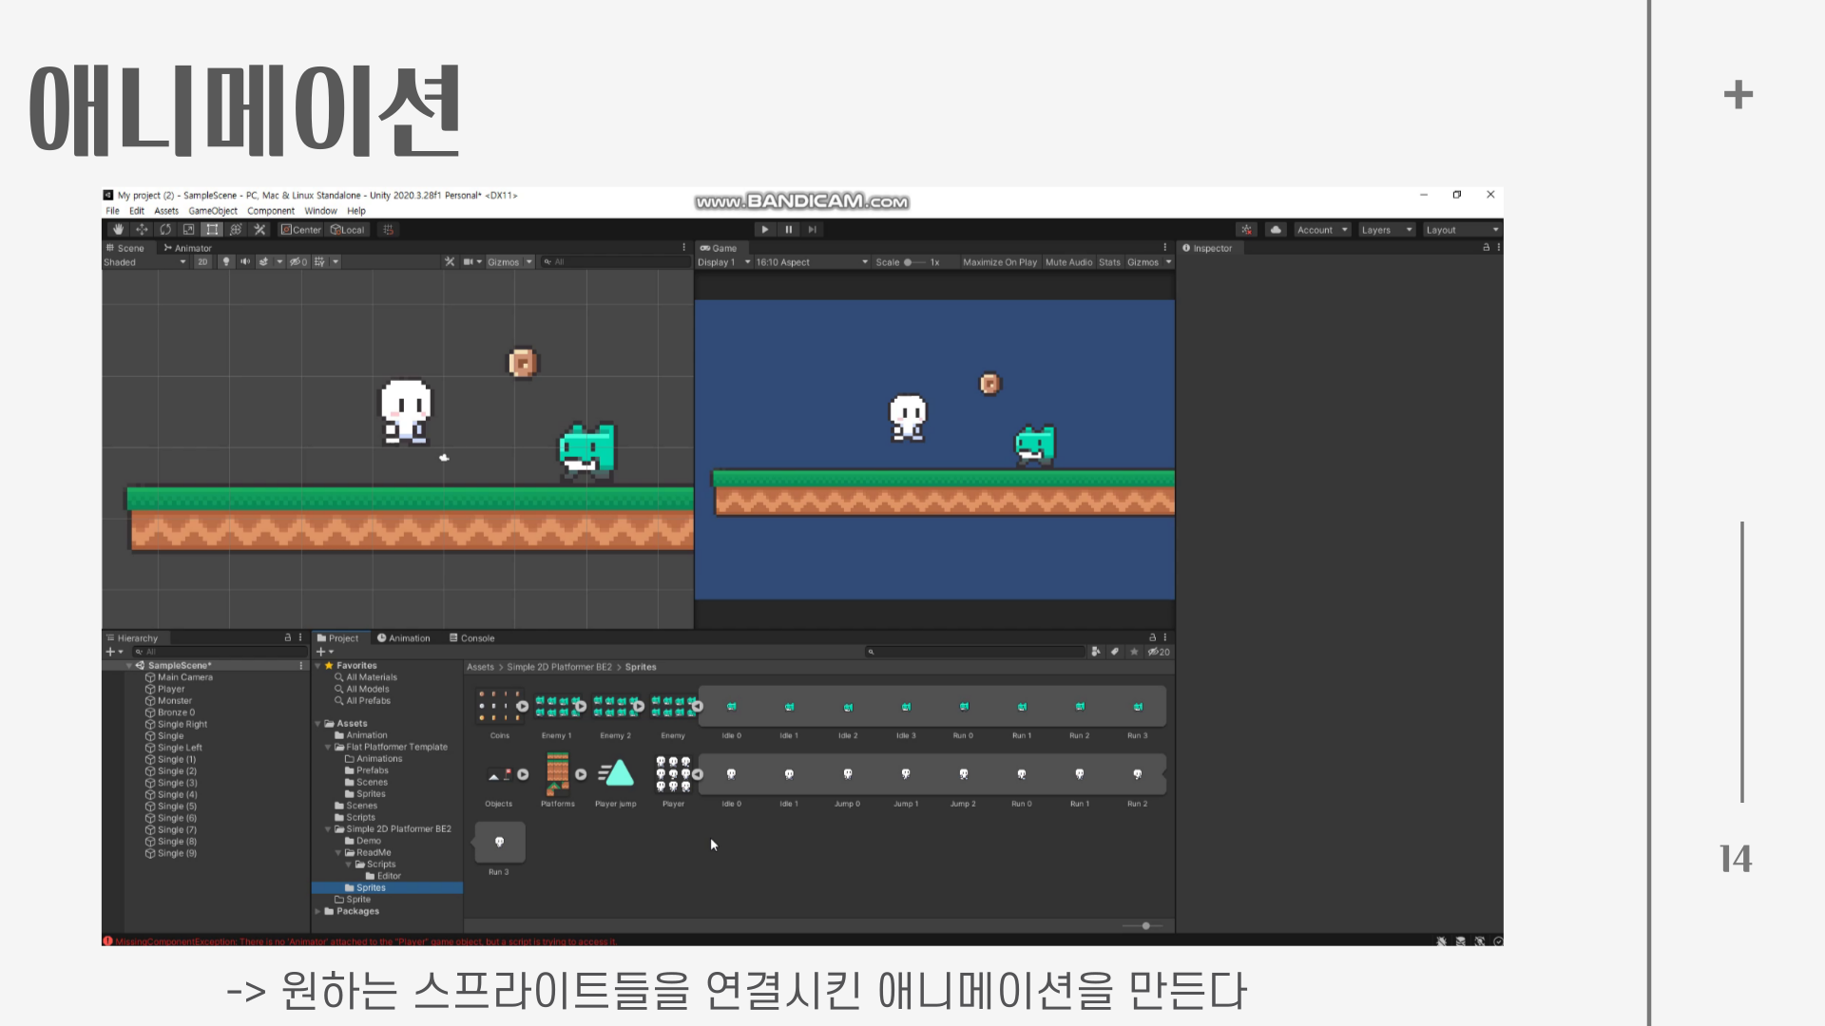Open the Layers dropdown
This screenshot has width=1825, height=1026.
click(x=1386, y=230)
